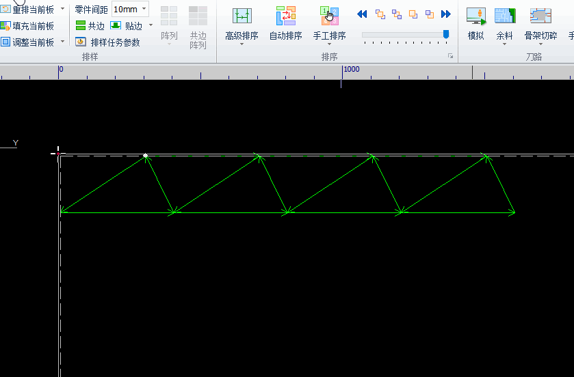Open the 贴边 dropdown arrow
The width and height of the screenshot is (574, 377).
pos(151,26)
